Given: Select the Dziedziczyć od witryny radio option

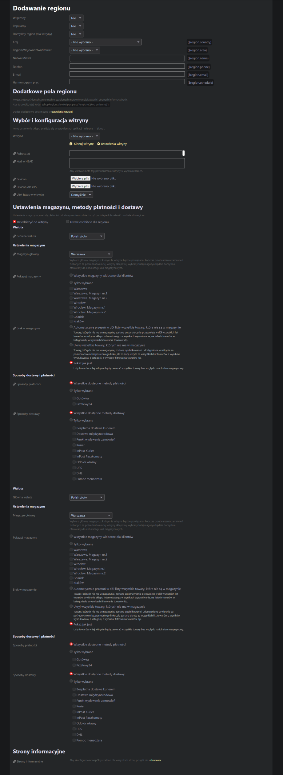Looking at the screenshot, I should (x=14, y=222).
